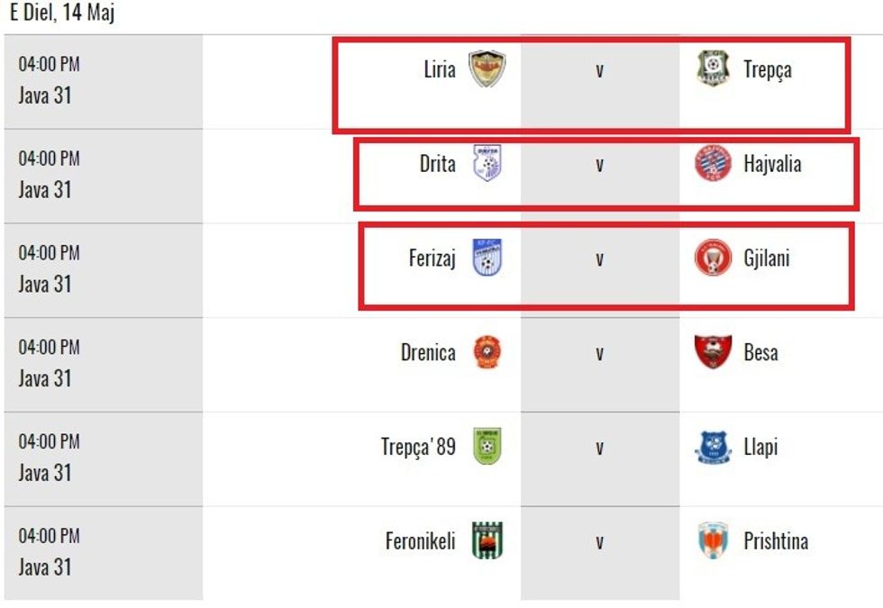Image resolution: width=883 pixels, height=608 pixels.
Task: Click the Gjilani club crest
Action: click(x=713, y=259)
